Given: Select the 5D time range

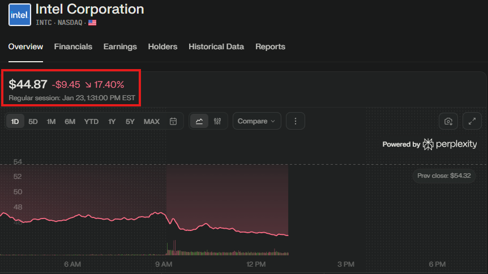Looking at the screenshot, I should coord(33,121).
